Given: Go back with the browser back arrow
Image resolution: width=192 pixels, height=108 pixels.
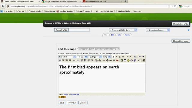Looking at the screenshot, I should pos(3,6).
